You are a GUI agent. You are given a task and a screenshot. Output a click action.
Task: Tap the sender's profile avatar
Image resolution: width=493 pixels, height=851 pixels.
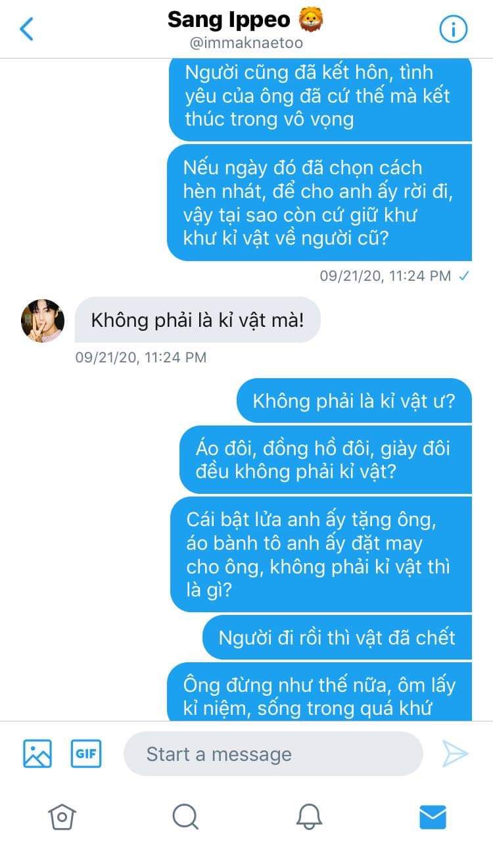pos(43,321)
